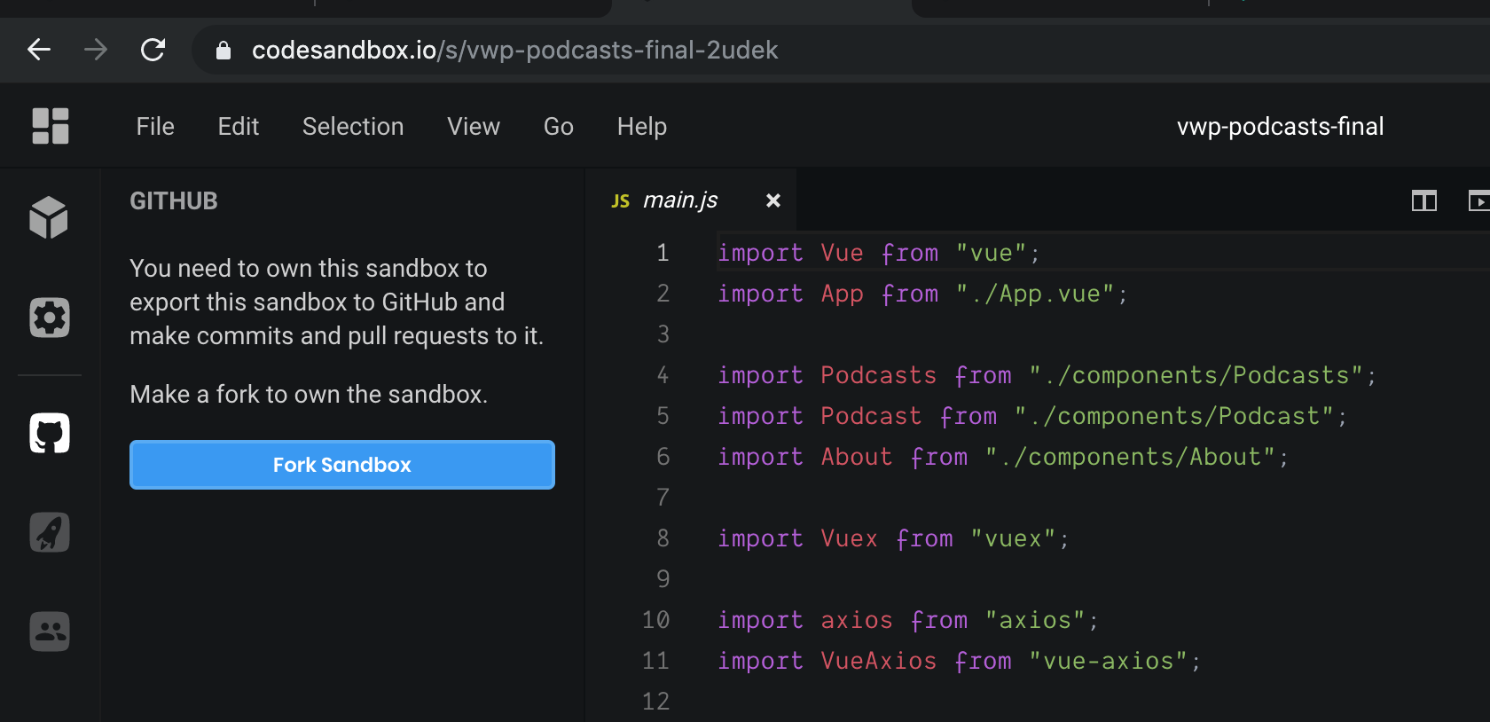This screenshot has width=1490, height=722.
Task: Click the vwp-podcasts-final sandbox title
Action: click(1280, 126)
